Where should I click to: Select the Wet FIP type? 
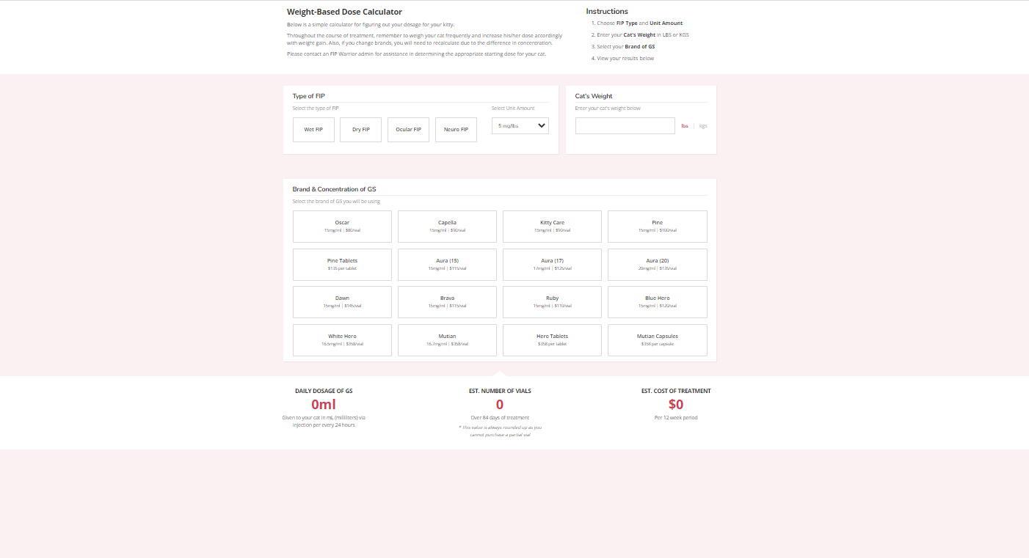(313, 130)
